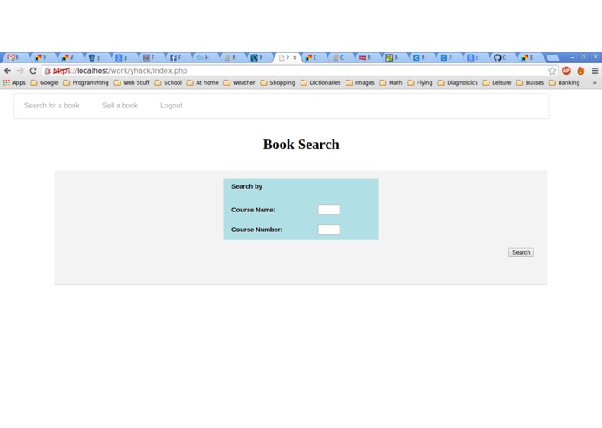Open the Weather bookmarks folder
Viewport: 602px width, 428px height.
coord(239,82)
